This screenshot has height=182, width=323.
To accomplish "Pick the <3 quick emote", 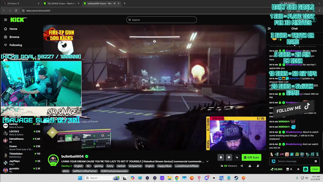I will [x=277, y=154].
